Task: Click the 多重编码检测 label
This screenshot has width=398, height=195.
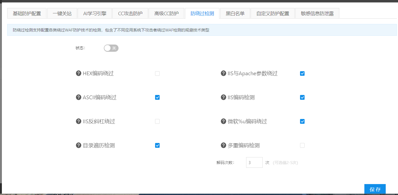Action: [x=243, y=145]
